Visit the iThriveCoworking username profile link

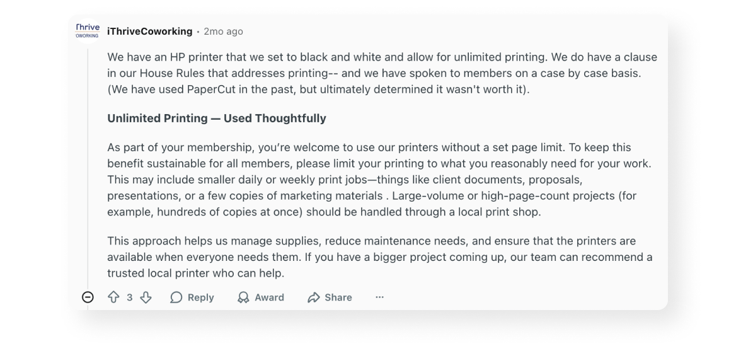149,32
